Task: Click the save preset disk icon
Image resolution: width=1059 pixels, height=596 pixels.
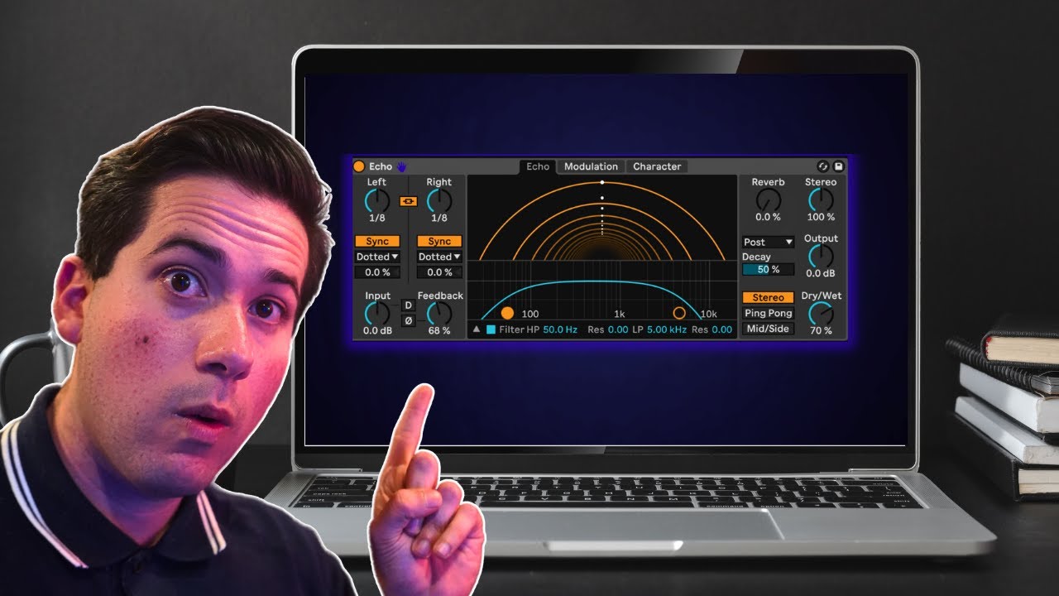Action: pyautogui.click(x=838, y=166)
